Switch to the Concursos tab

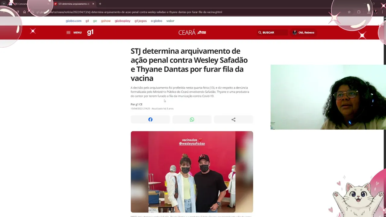pyautogui.click(x=29, y=4)
